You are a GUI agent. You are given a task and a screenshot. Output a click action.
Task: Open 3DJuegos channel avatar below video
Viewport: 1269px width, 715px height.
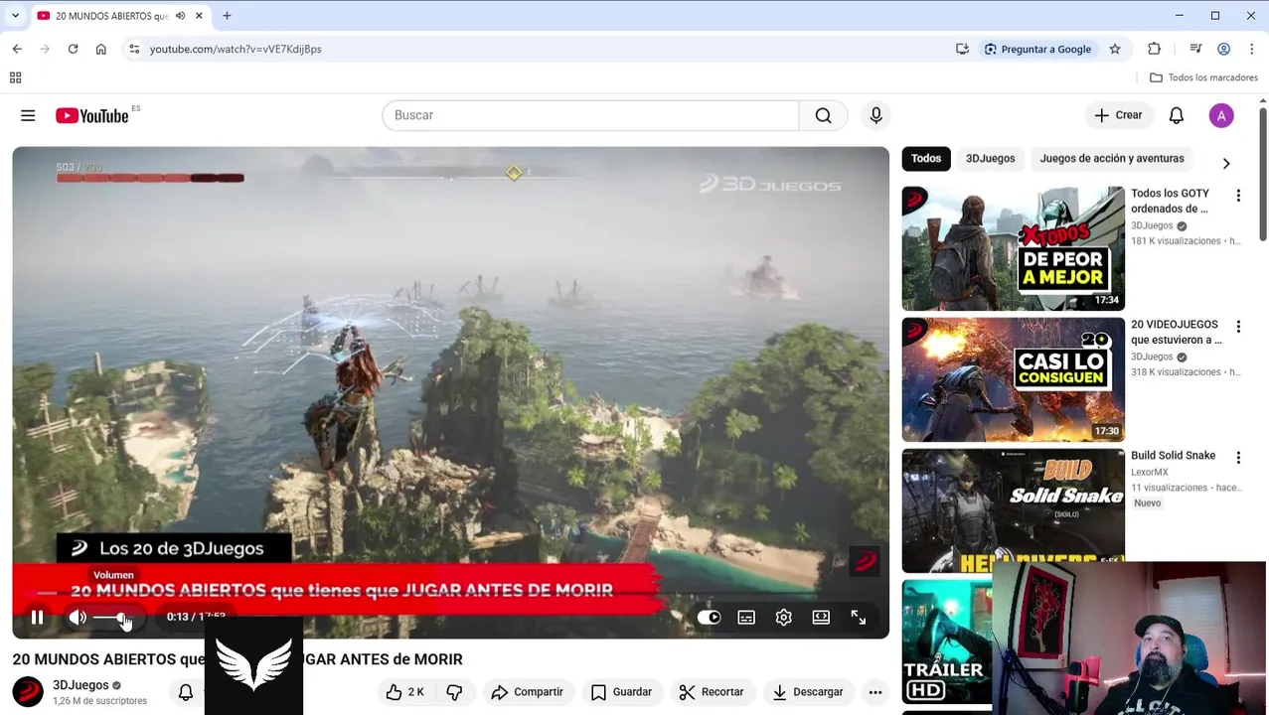pos(28,692)
